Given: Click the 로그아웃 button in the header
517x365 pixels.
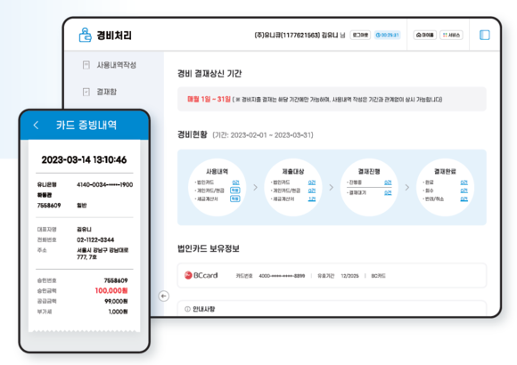Looking at the screenshot, I should 360,35.
